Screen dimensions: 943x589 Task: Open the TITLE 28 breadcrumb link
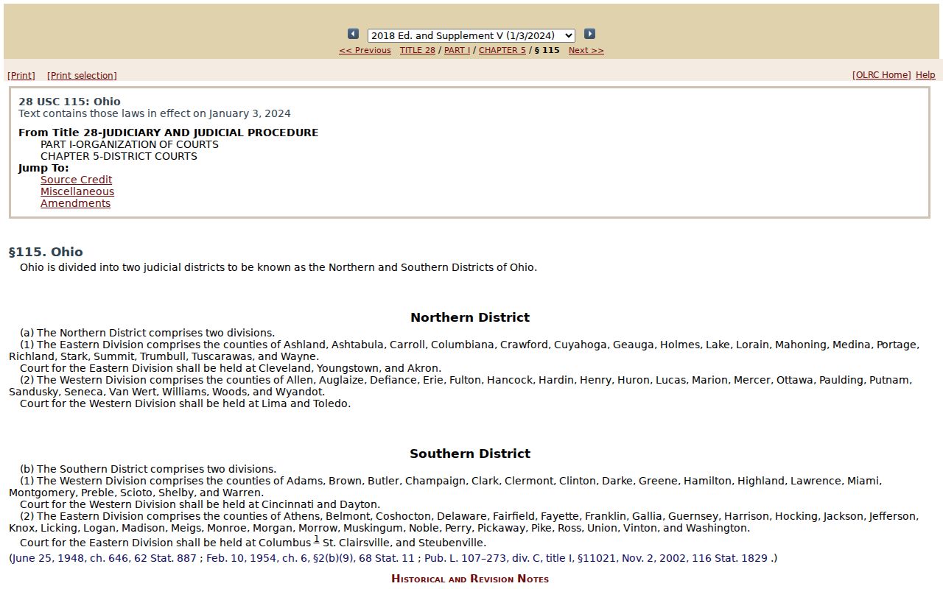tap(418, 50)
